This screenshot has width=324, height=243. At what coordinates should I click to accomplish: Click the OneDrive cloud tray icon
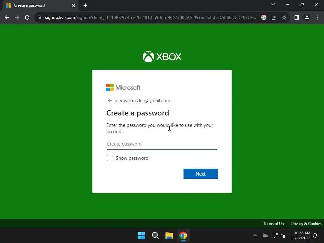pos(265,235)
